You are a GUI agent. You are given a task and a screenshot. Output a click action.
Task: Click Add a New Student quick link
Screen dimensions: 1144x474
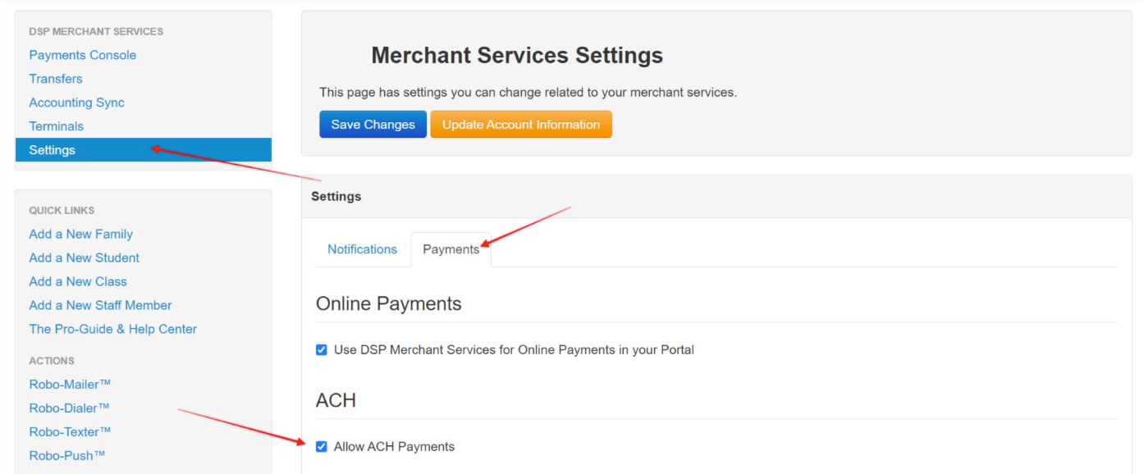(x=85, y=258)
